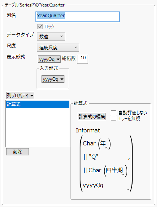This screenshot has width=157, height=207.
Task: Open the 表示形式 yyyyQq dropdown
Action: [x=49, y=59]
